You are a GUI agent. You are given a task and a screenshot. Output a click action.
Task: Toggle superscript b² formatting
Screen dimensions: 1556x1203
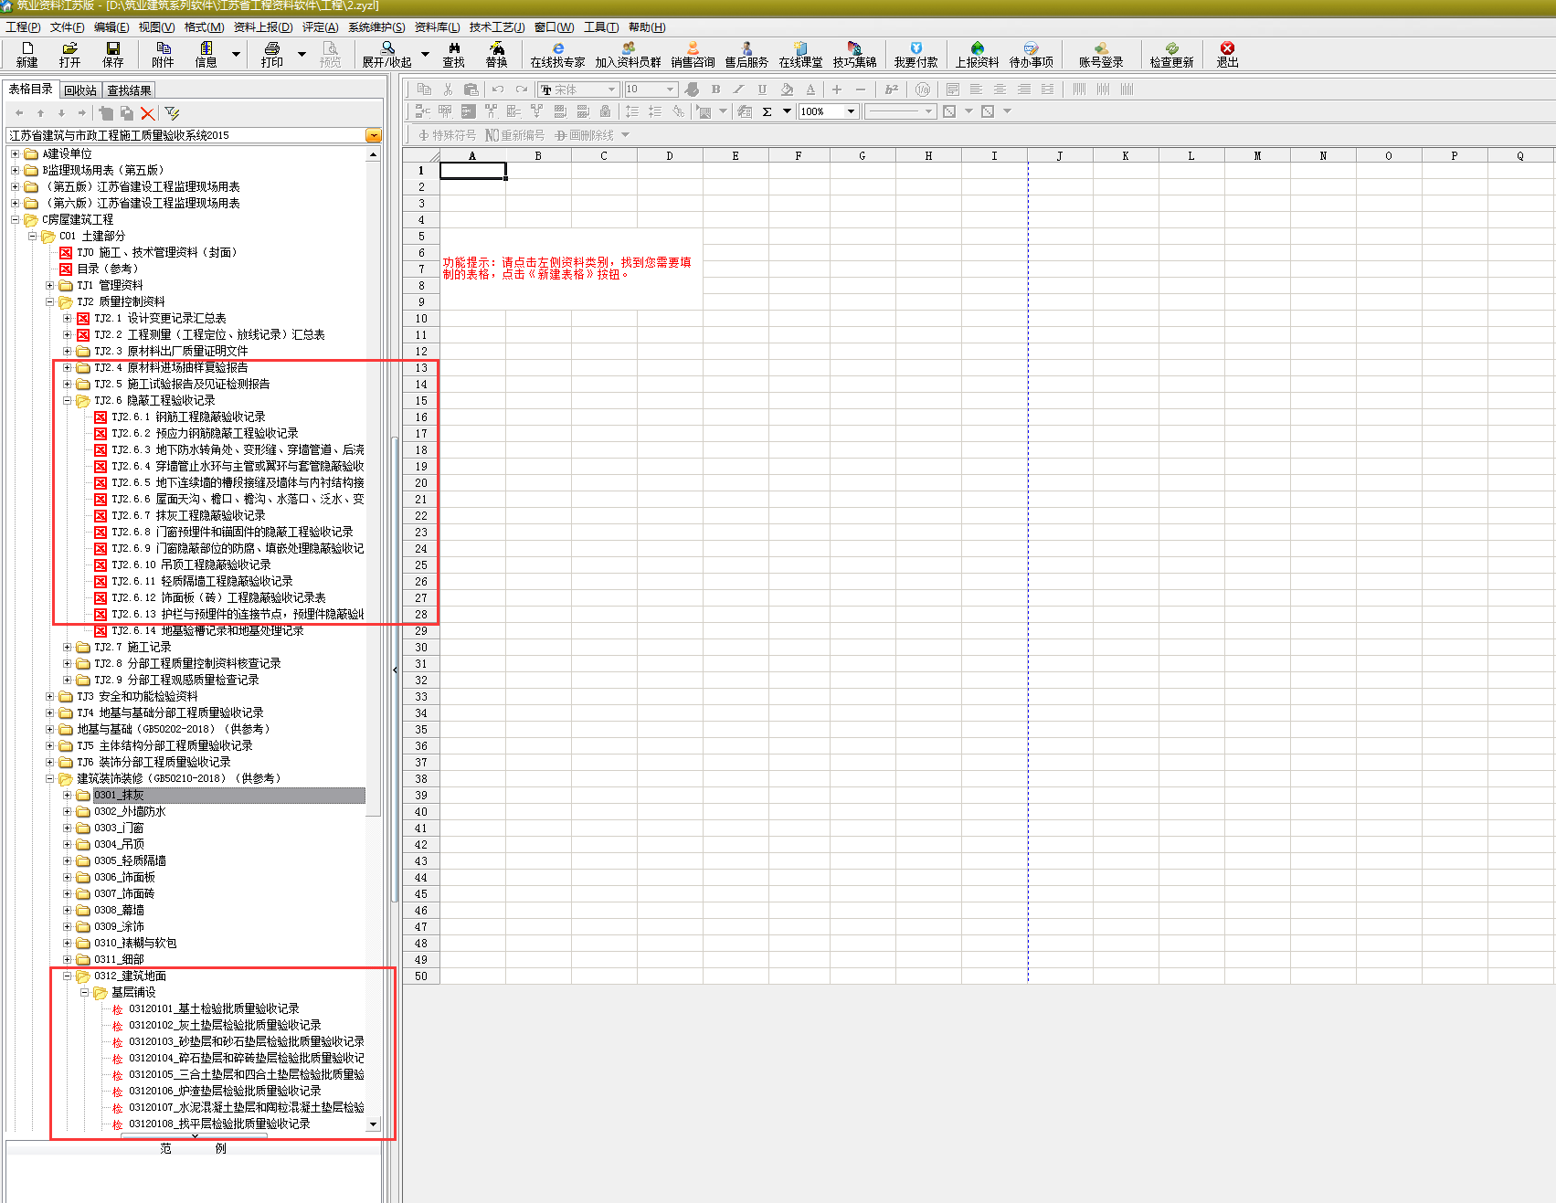pos(892,90)
